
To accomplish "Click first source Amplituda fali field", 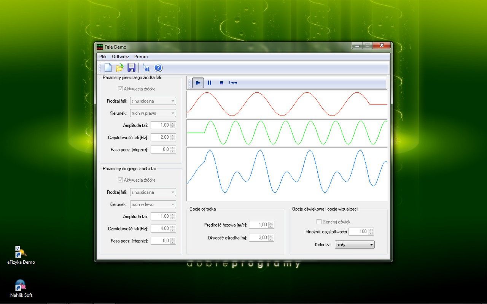I will coord(160,125).
